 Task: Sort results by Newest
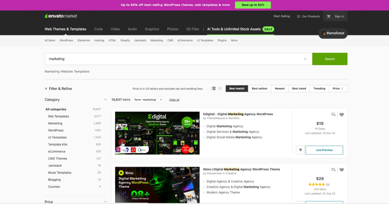click(x=279, y=88)
